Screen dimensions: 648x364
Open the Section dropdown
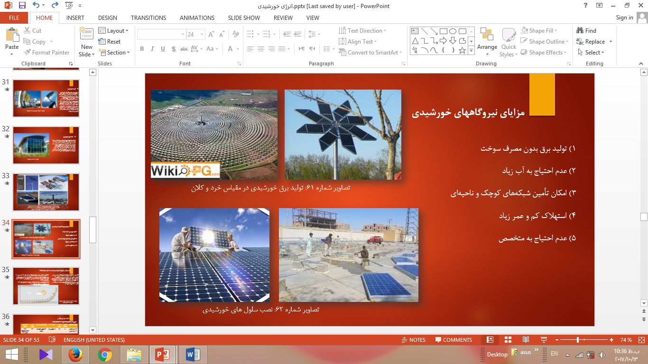[x=113, y=53]
